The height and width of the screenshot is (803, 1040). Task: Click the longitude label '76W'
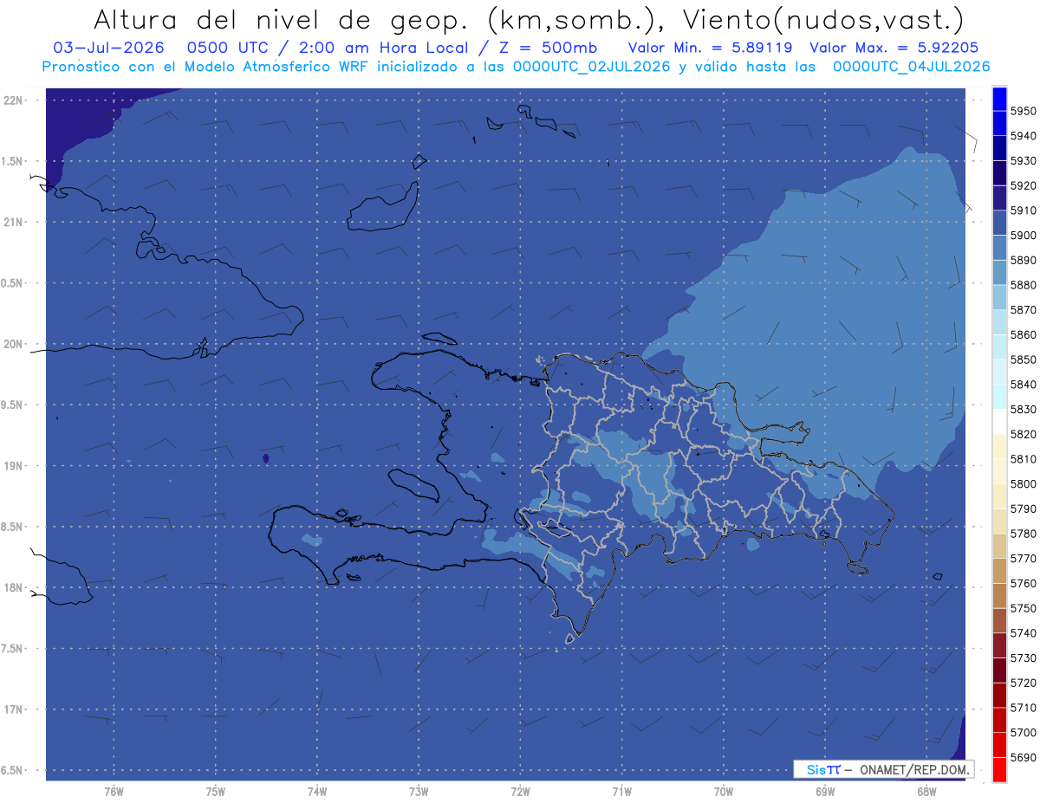pyautogui.click(x=114, y=791)
